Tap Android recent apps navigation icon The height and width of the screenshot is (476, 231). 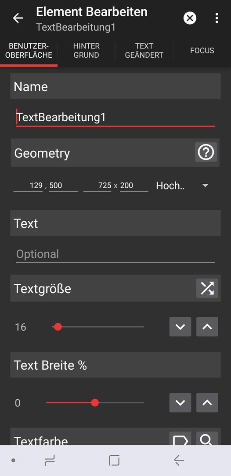coord(50,461)
